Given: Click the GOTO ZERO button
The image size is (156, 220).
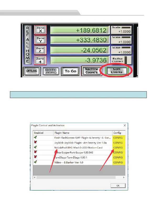Looking at the screenshot, I should 51,71.
